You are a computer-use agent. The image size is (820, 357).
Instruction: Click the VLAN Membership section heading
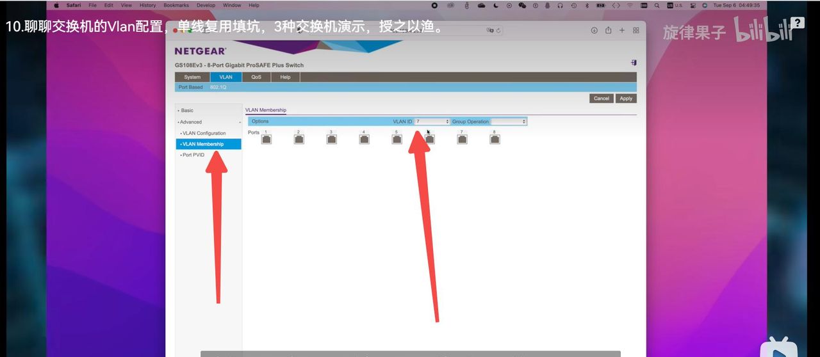pyautogui.click(x=266, y=110)
